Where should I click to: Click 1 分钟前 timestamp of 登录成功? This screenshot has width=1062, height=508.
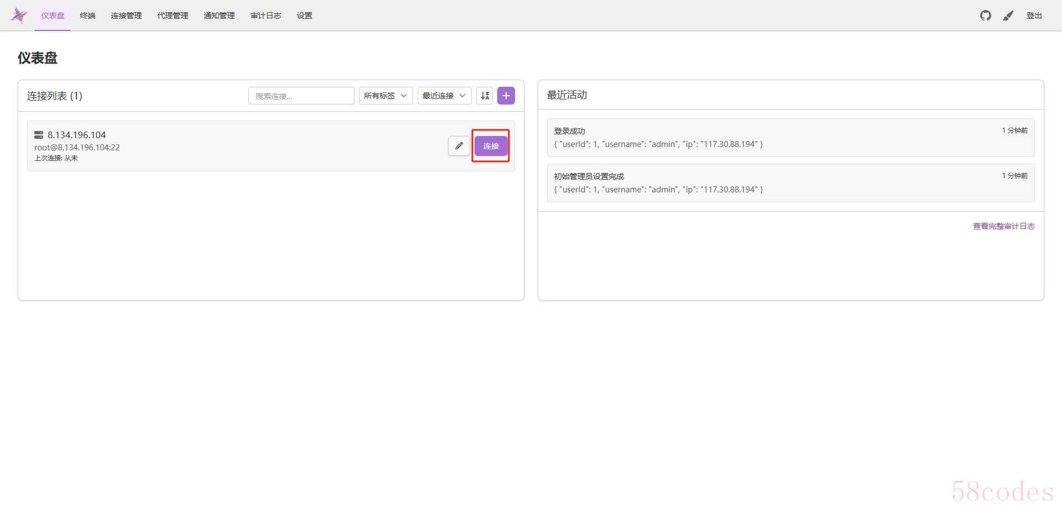click(1014, 130)
